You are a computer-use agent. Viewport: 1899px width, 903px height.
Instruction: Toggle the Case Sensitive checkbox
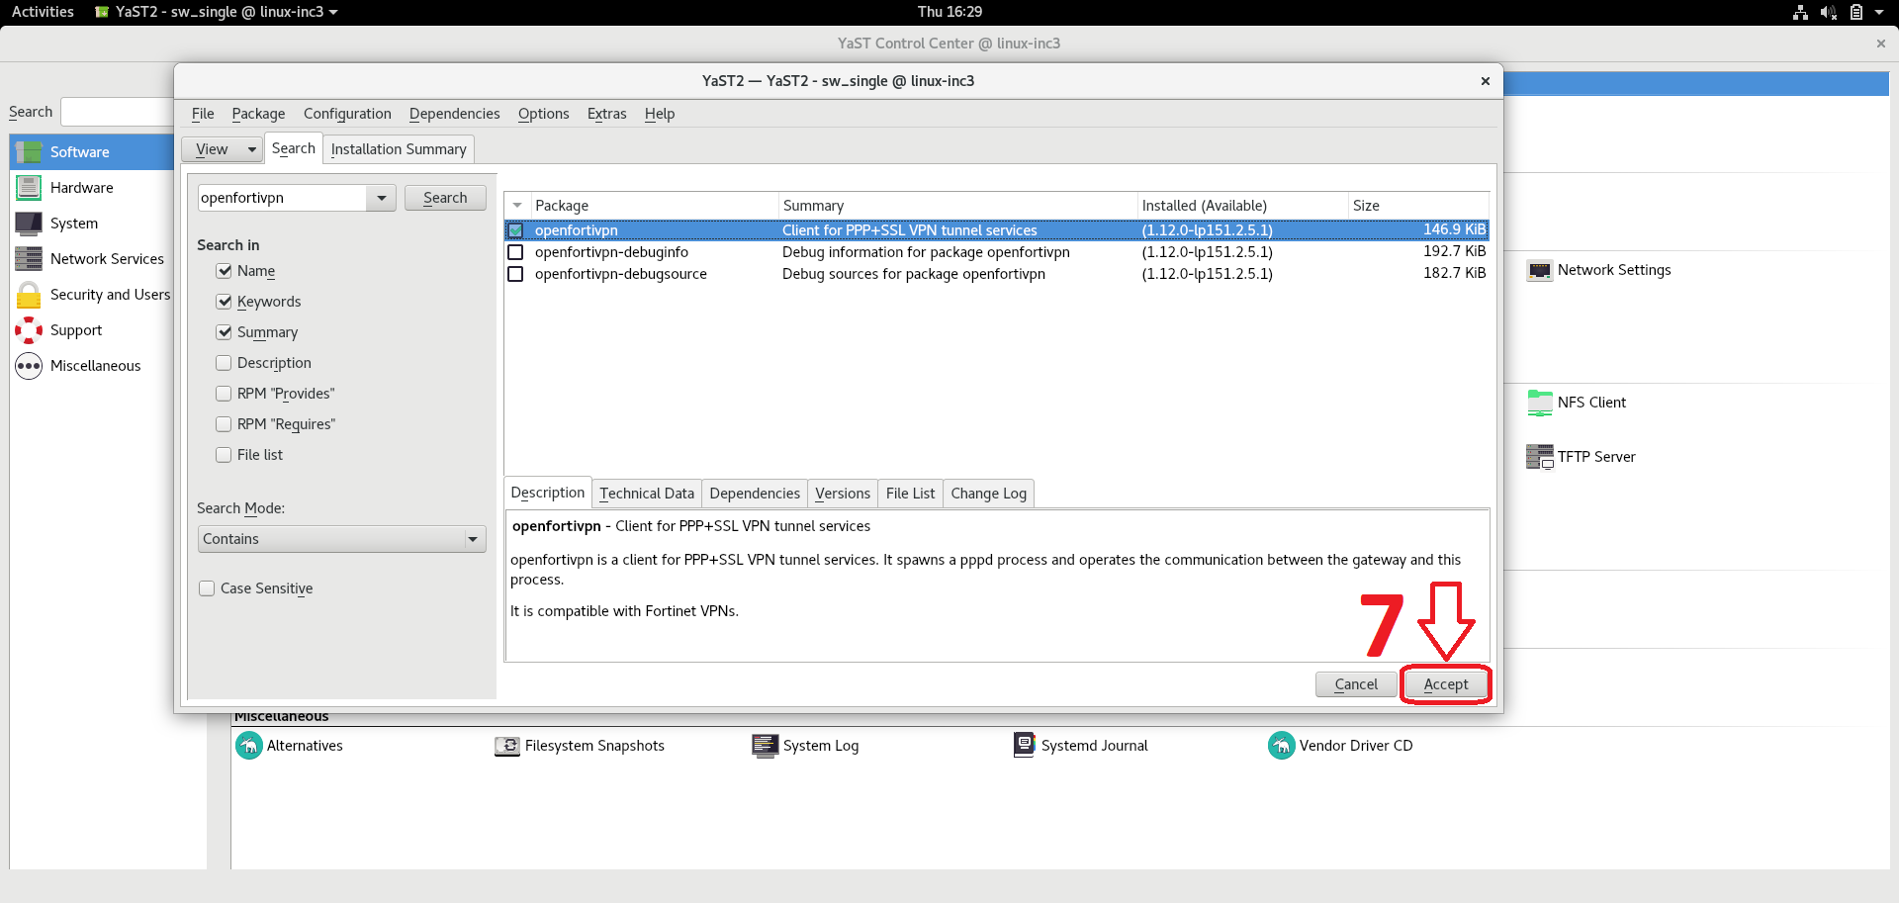pyautogui.click(x=207, y=588)
